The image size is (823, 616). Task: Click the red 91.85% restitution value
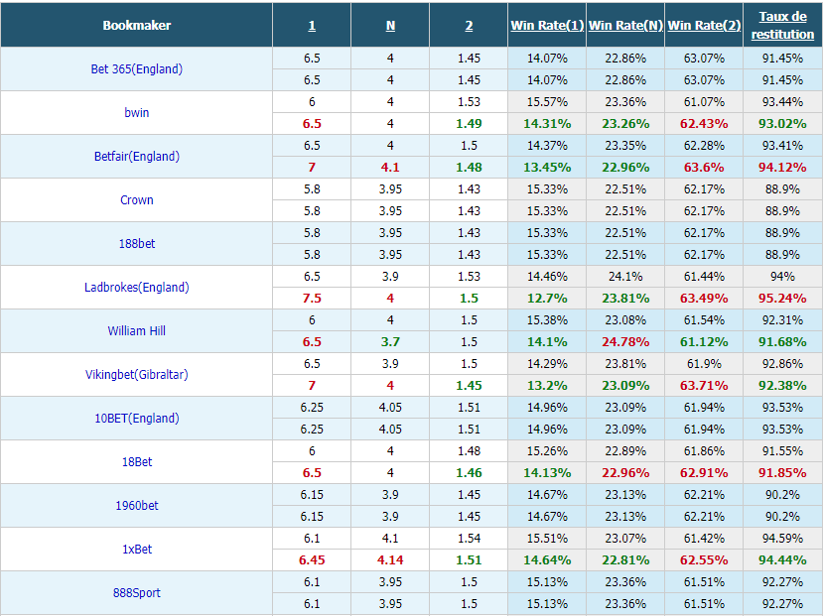pos(782,472)
